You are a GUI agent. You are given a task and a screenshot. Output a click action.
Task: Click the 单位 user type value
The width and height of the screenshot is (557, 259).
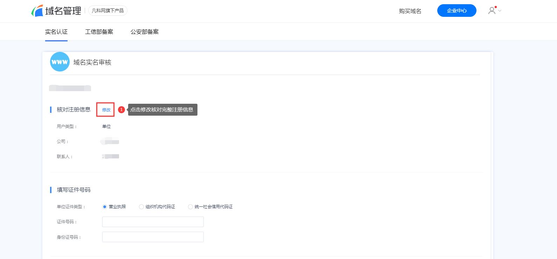pos(106,126)
